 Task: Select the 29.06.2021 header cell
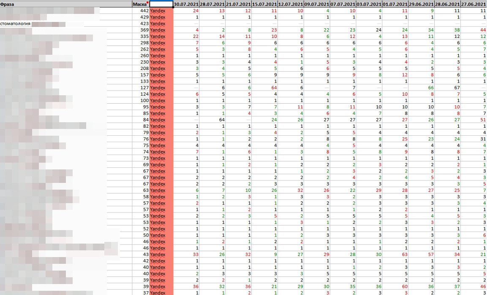tap(422, 4)
